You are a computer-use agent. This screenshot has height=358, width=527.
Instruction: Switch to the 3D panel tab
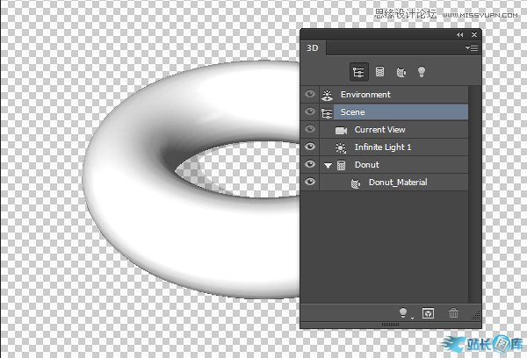pyautogui.click(x=313, y=48)
